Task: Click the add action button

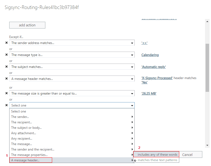Action: coord(27,25)
